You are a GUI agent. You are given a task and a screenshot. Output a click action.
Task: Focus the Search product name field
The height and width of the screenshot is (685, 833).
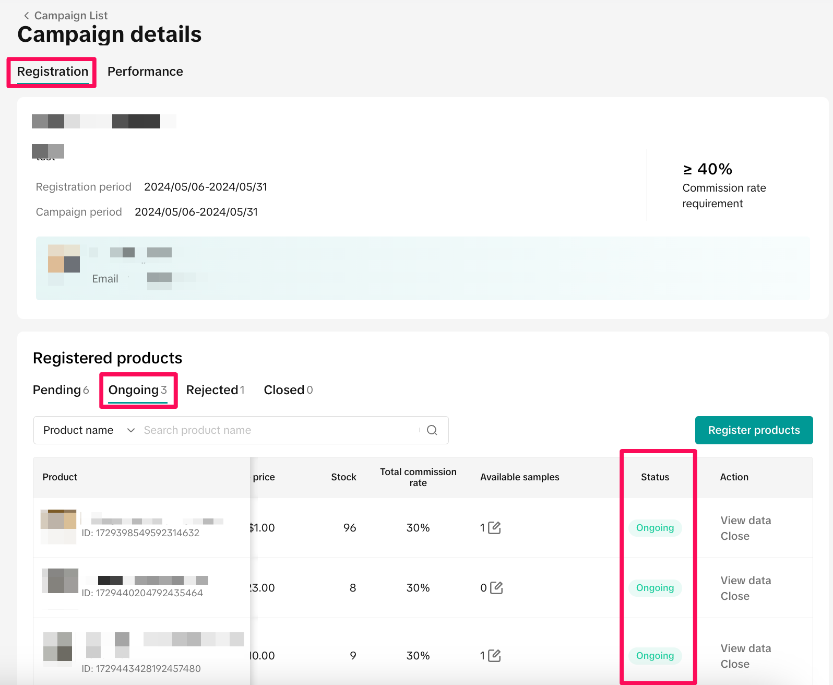(x=279, y=430)
